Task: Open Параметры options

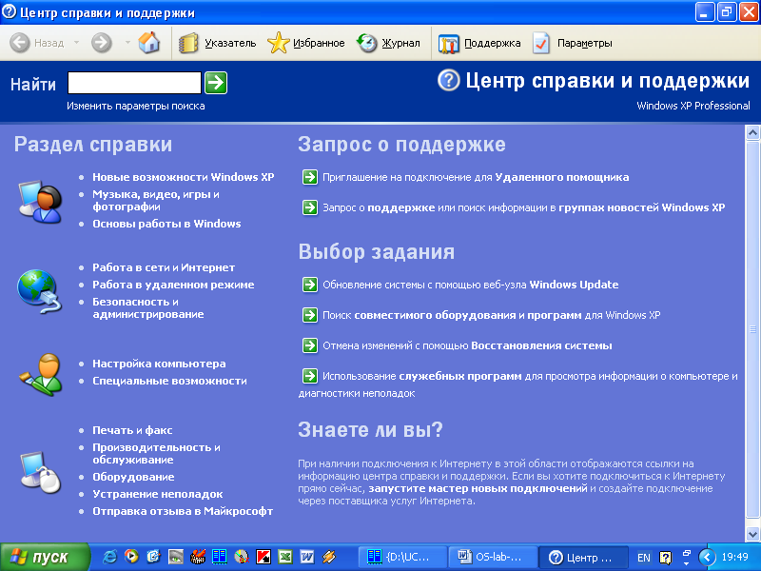Action: 573,43
